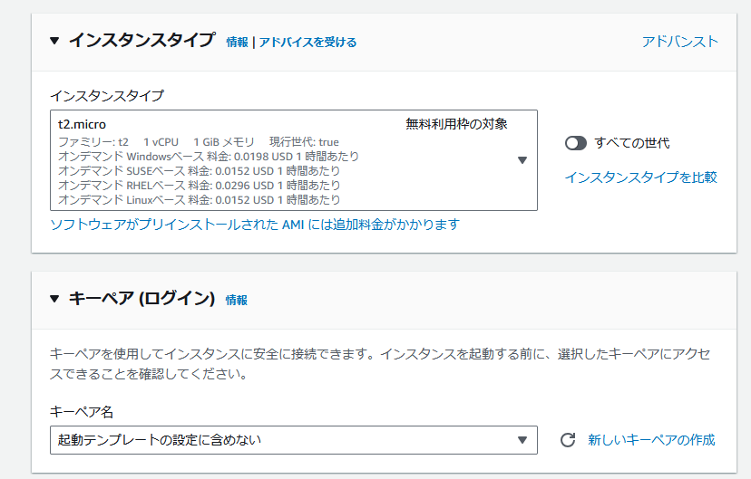
Task: Open インスタンスタイプを比較 link
Action: [x=641, y=177]
